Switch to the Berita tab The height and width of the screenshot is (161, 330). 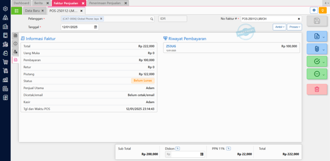[38, 3]
